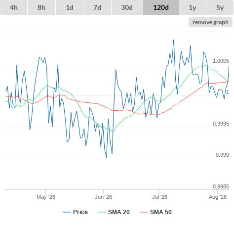Click the blue Price legend line marker
Screen dimensions: 234x225
(67, 212)
